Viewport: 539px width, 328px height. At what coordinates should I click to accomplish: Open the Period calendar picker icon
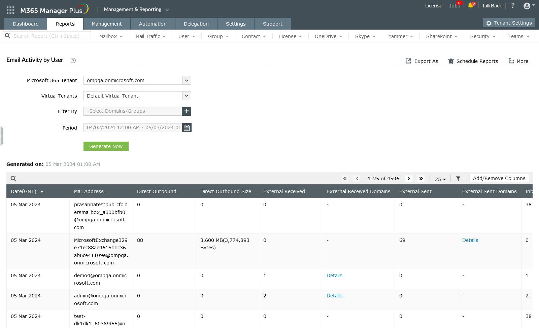[187, 128]
